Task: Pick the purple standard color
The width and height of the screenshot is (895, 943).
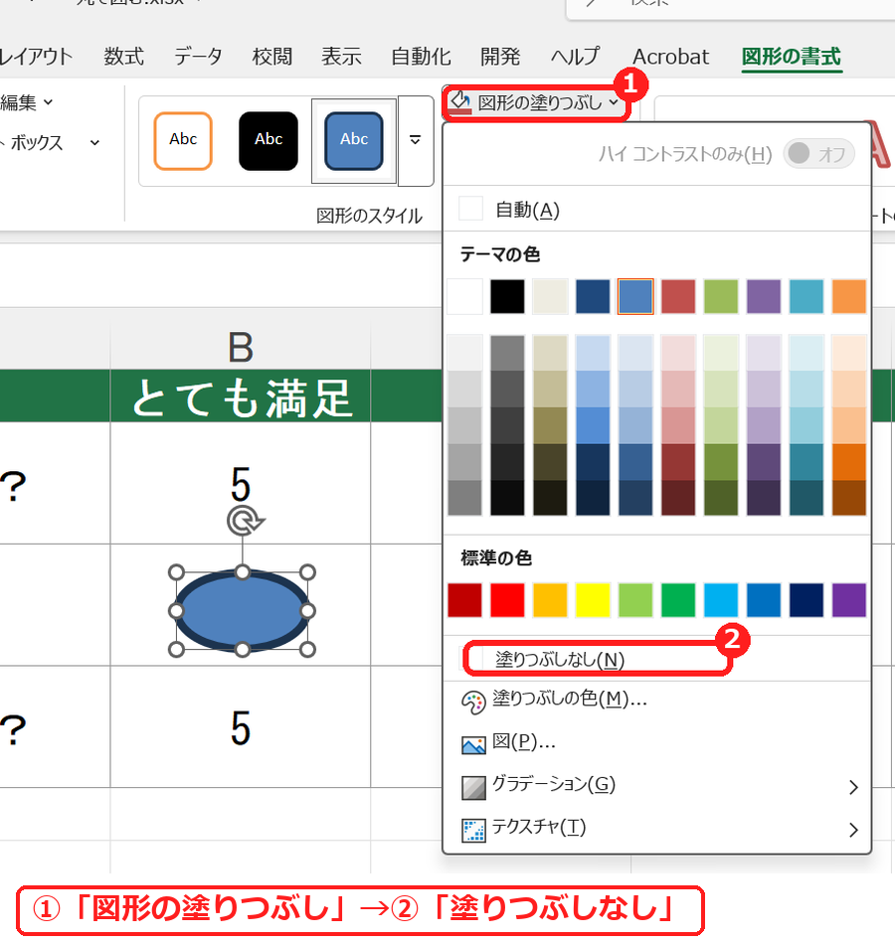Action: pyautogui.click(x=849, y=599)
